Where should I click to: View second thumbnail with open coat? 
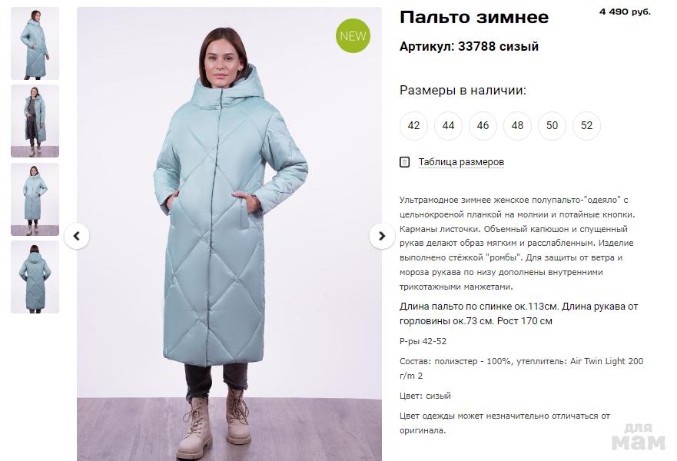35,121
